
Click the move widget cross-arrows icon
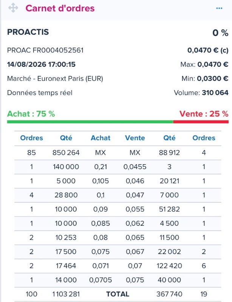[13, 8]
